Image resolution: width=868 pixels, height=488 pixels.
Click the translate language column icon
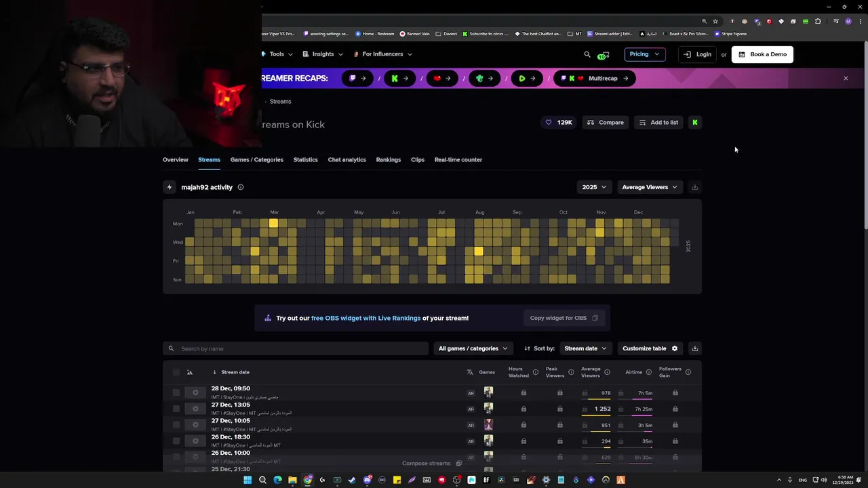point(470,372)
